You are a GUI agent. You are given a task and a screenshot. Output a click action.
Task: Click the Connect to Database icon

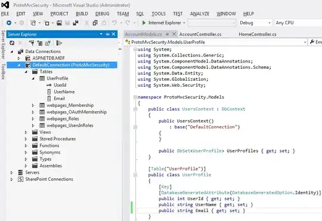tap(32, 43)
